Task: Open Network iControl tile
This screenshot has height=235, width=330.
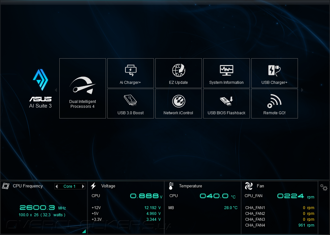Action: coord(179,104)
